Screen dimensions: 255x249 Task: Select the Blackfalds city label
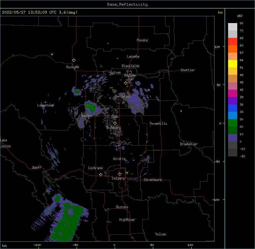[x=130, y=66]
